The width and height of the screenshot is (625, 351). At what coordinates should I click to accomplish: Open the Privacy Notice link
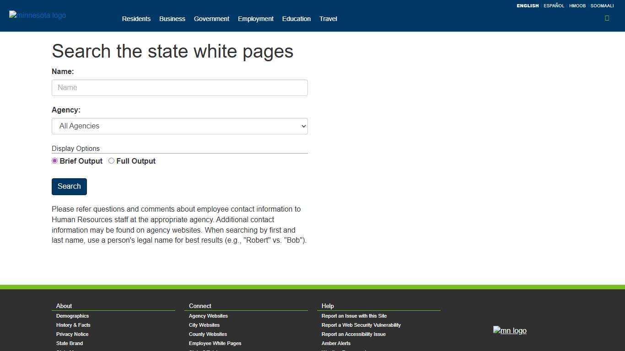click(x=72, y=334)
